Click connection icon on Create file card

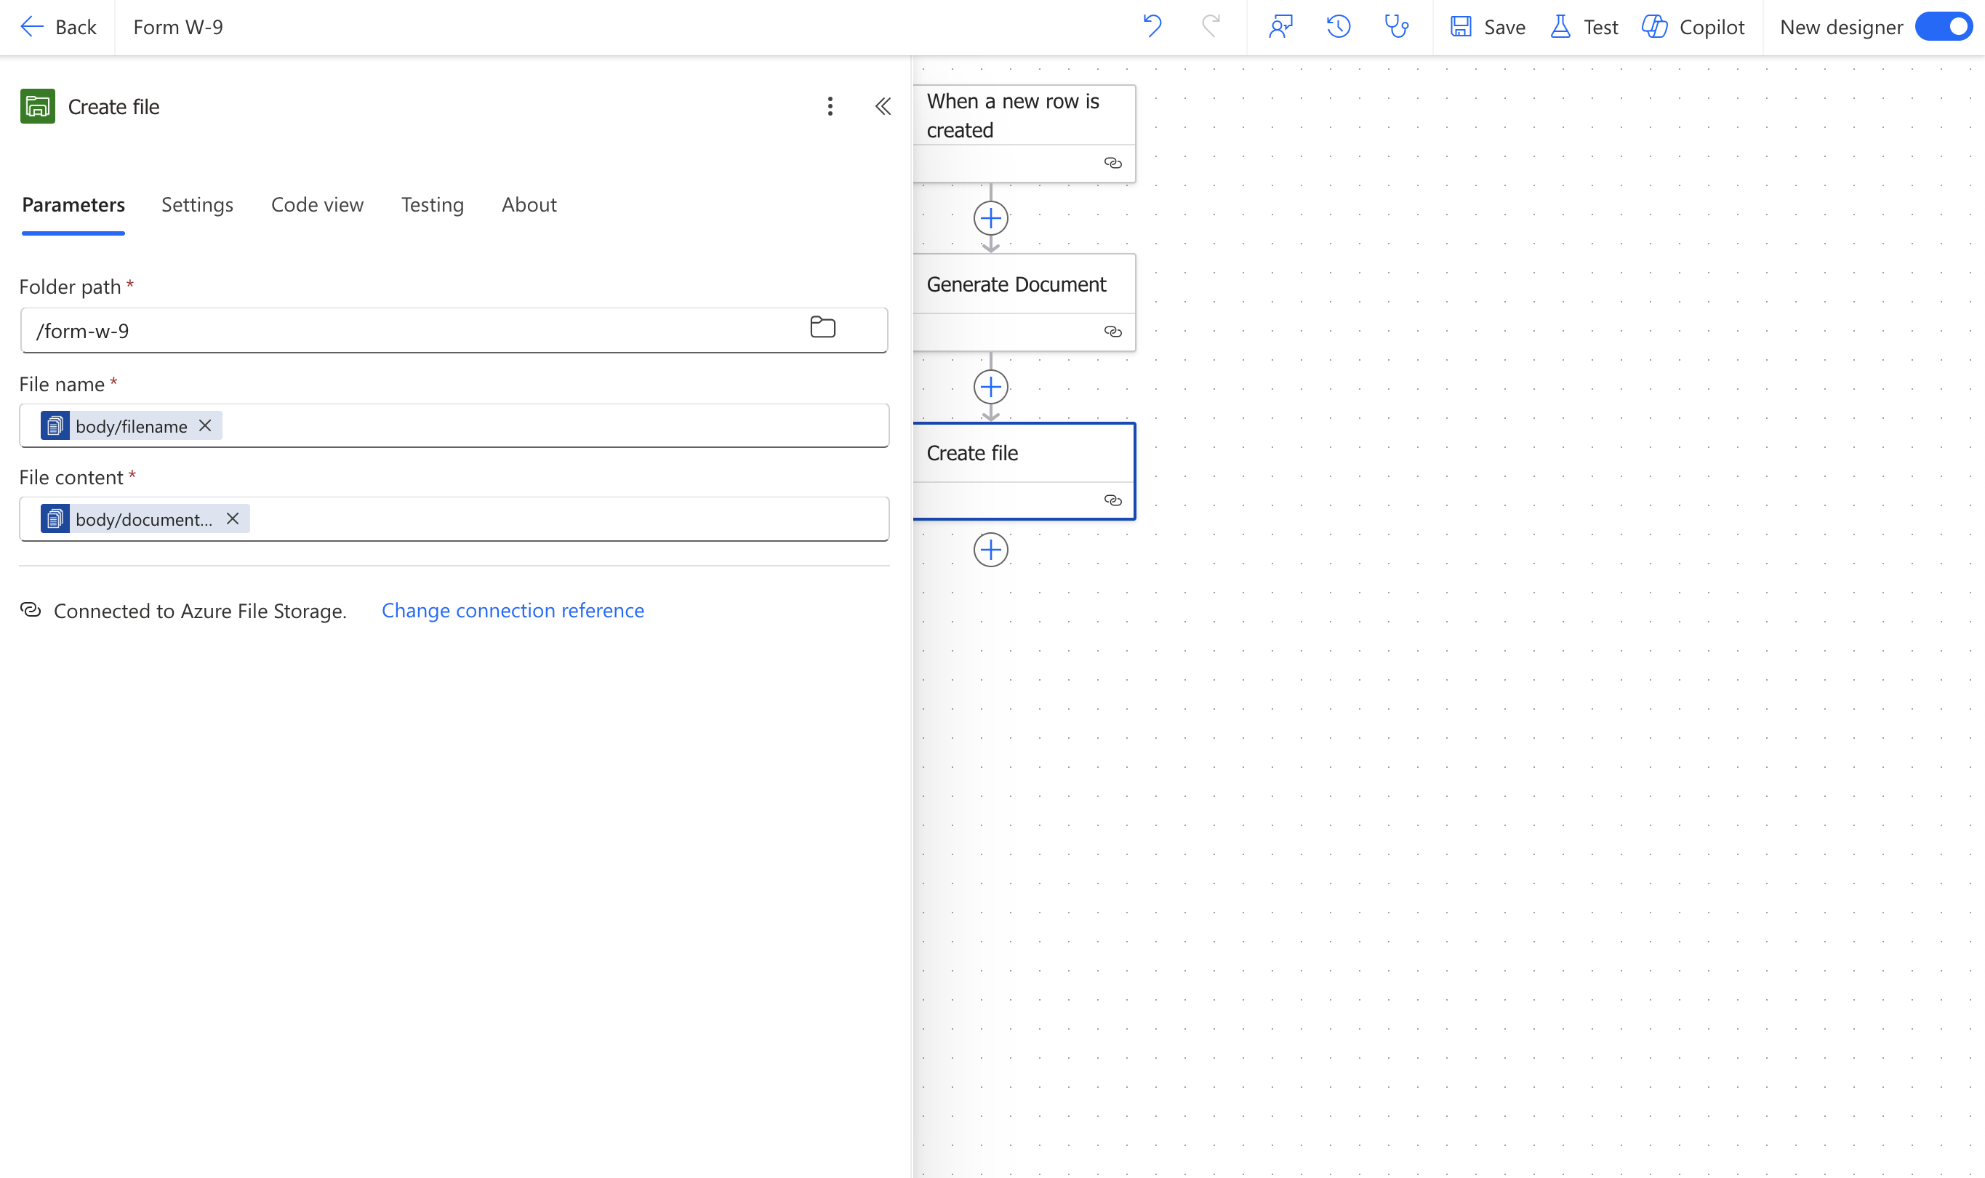click(1112, 500)
